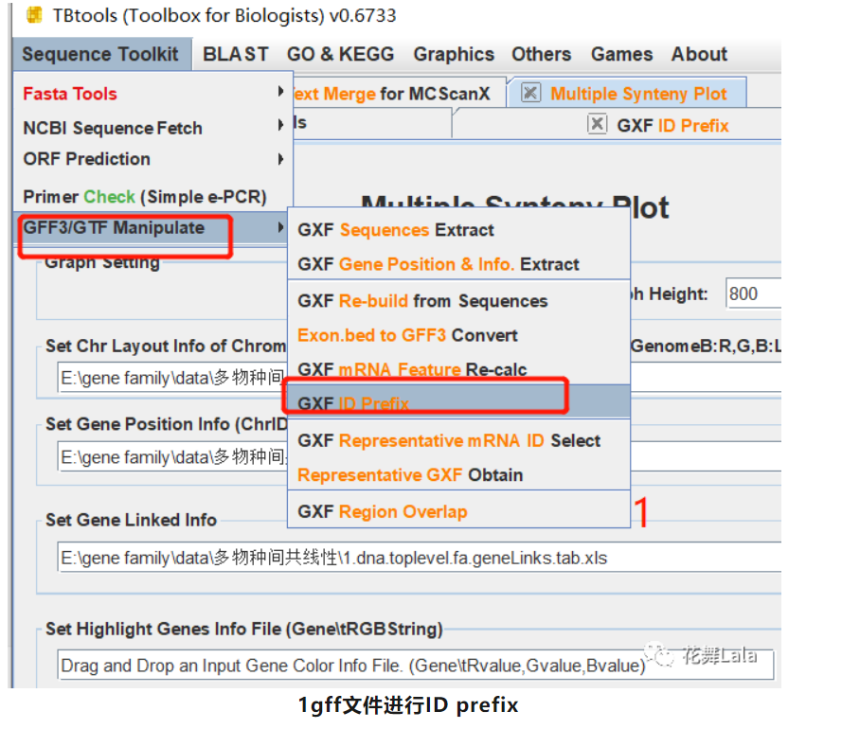Expand the NCBI Sequence Fetch submenu
The height and width of the screenshot is (729, 842).
coord(153,128)
